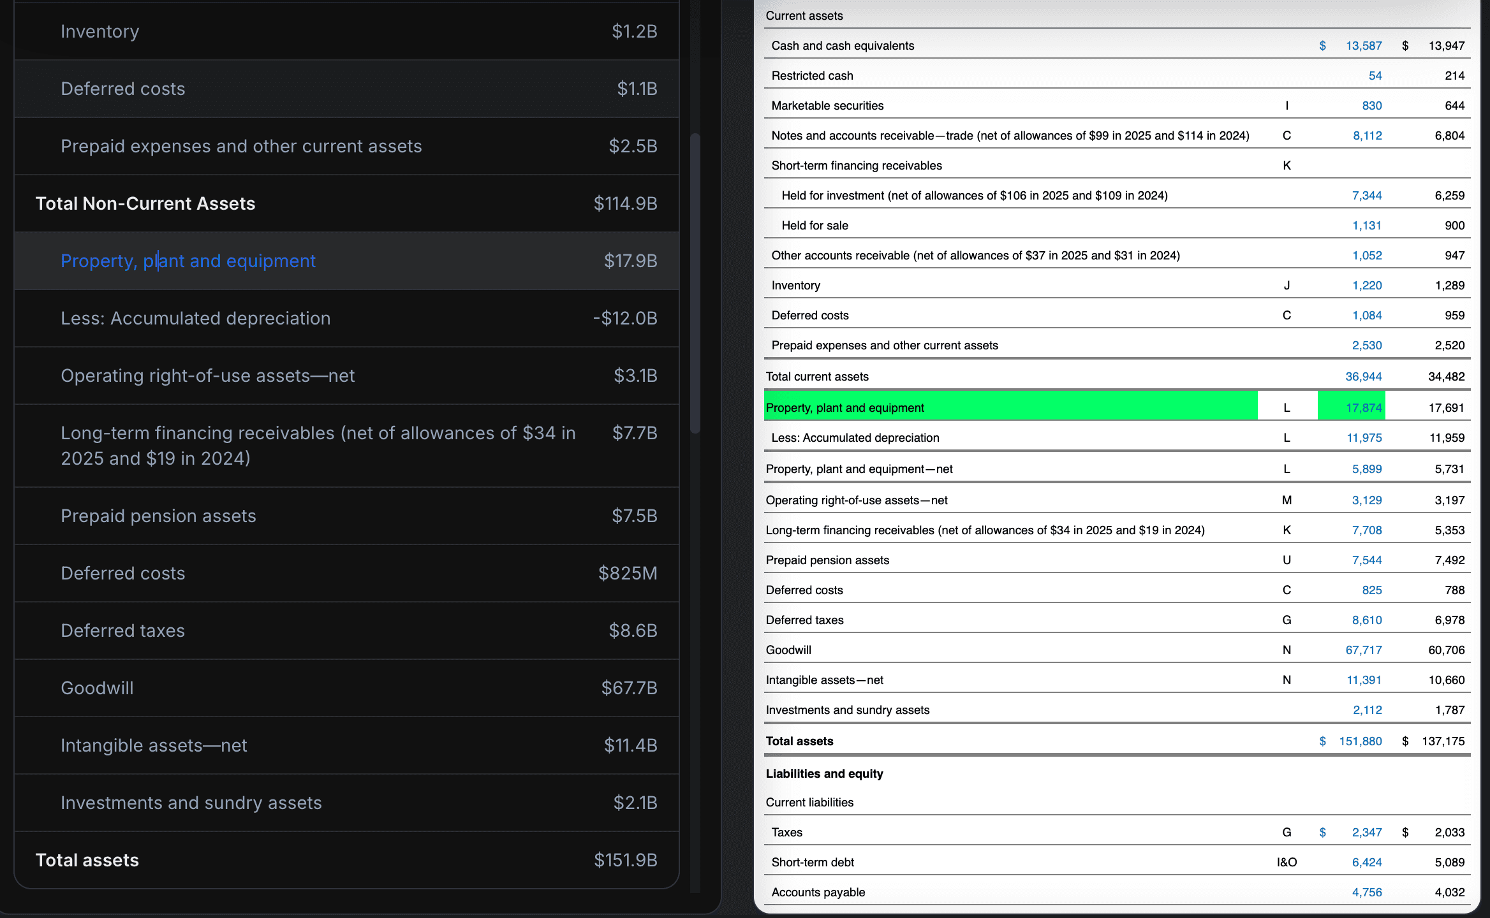Click highlighted 17,874 value in statement

tap(1364, 407)
